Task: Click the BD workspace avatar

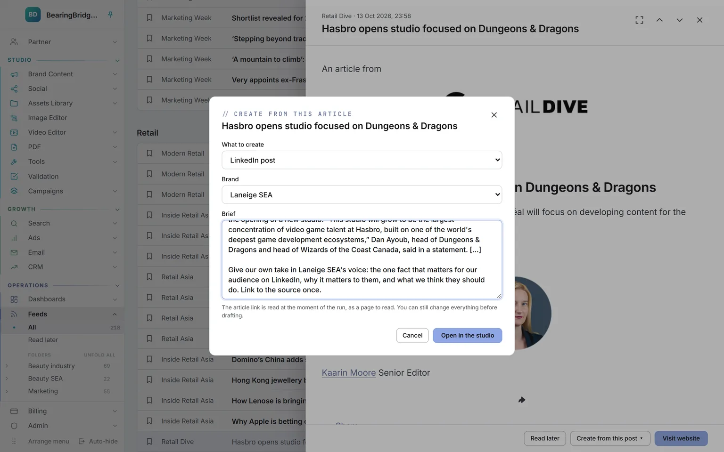Action: click(x=33, y=15)
